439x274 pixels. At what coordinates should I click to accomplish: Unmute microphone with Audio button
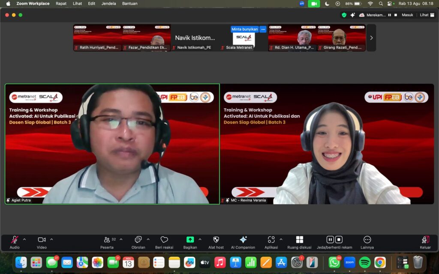[15, 242]
